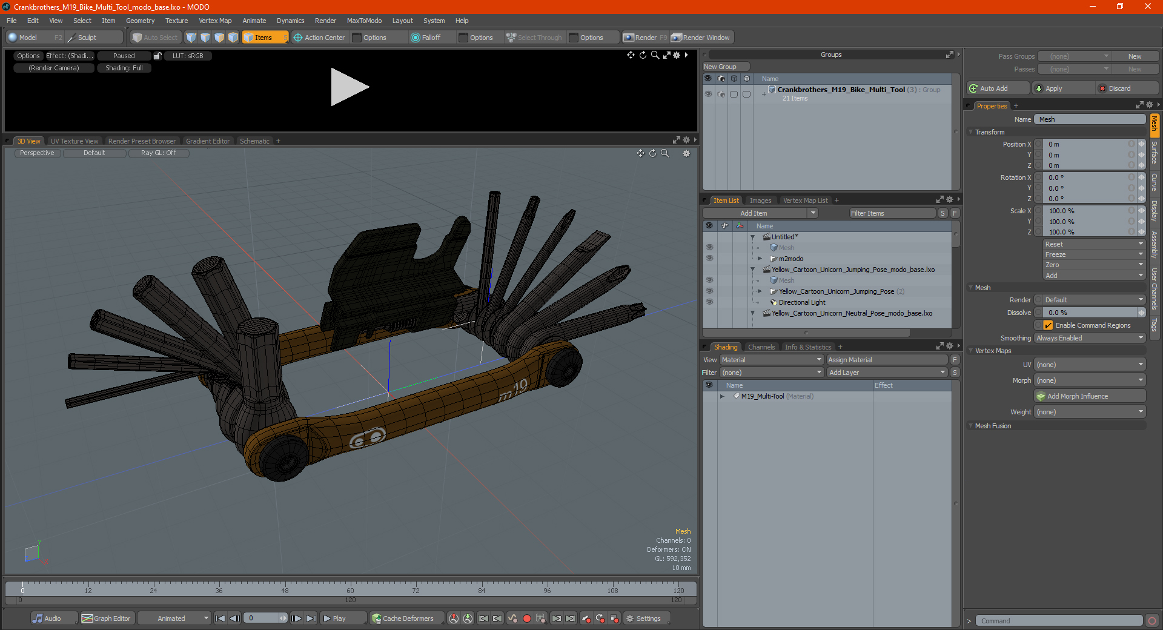Click the Pass Groups New button
Image resolution: width=1163 pixels, height=630 pixels.
tap(1135, 56)
